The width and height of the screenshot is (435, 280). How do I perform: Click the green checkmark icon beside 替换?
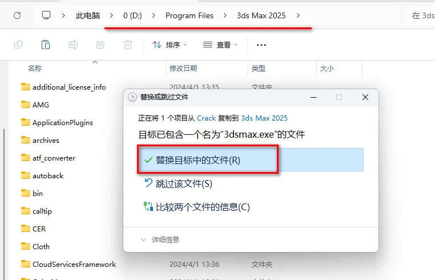click(148, 160)
